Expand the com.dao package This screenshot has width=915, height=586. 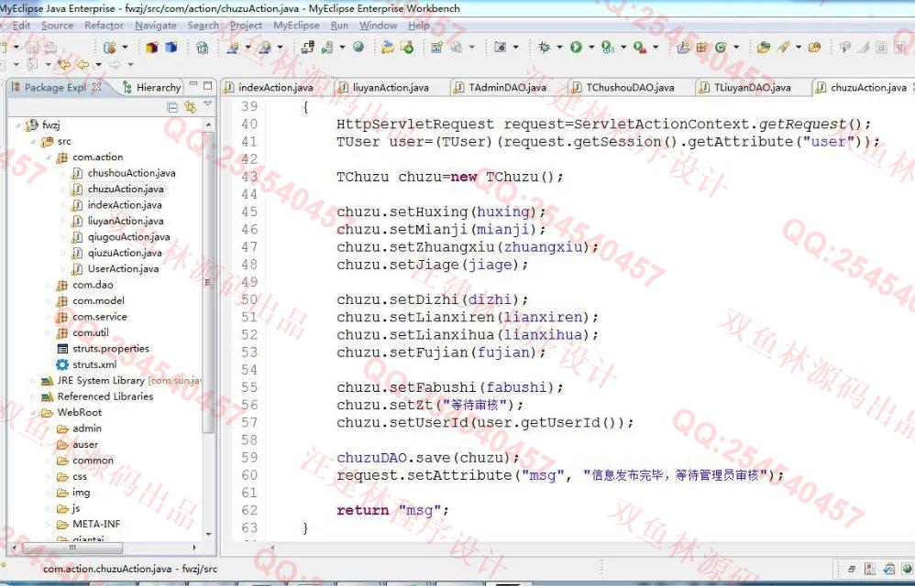coord(49,285)
